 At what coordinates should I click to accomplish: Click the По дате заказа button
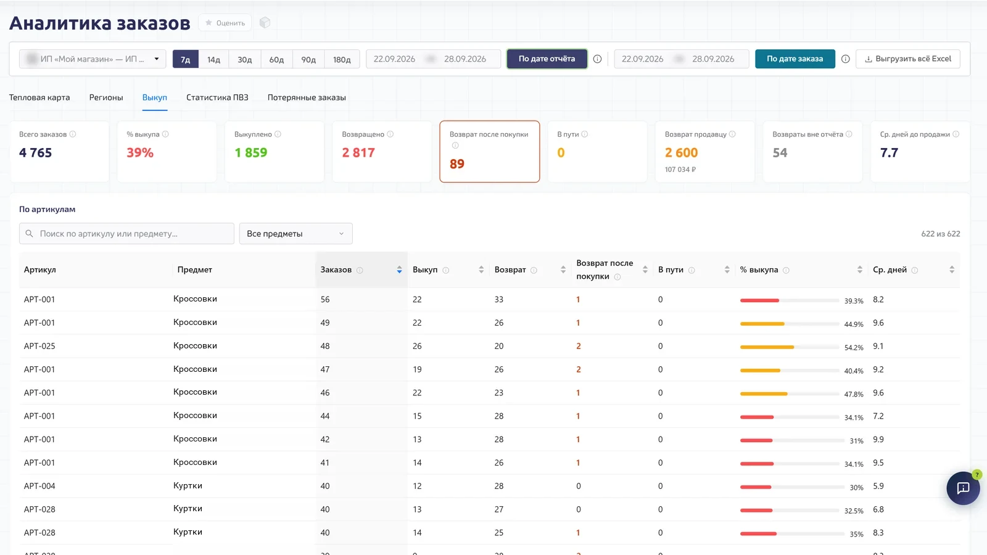tap(795, 59)
